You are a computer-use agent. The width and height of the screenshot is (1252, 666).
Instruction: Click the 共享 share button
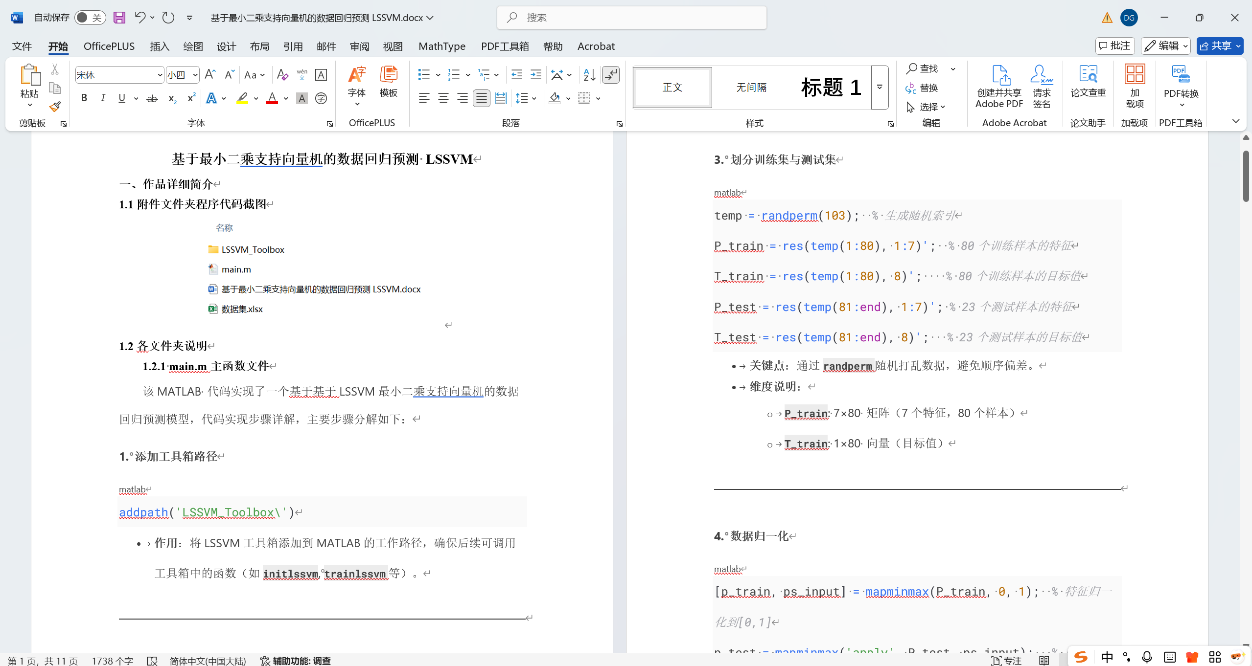pos(1220,45)
